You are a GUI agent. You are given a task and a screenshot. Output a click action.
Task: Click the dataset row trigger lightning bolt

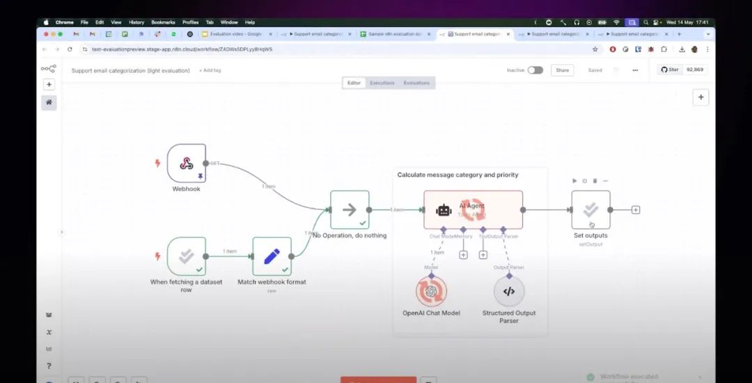click(x=157, y=256)
